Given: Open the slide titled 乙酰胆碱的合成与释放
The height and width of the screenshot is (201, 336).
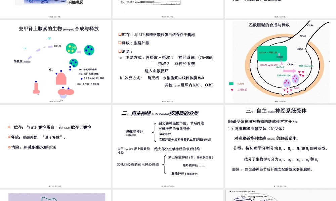Looking at the screenshot, I should pos(269,24).
